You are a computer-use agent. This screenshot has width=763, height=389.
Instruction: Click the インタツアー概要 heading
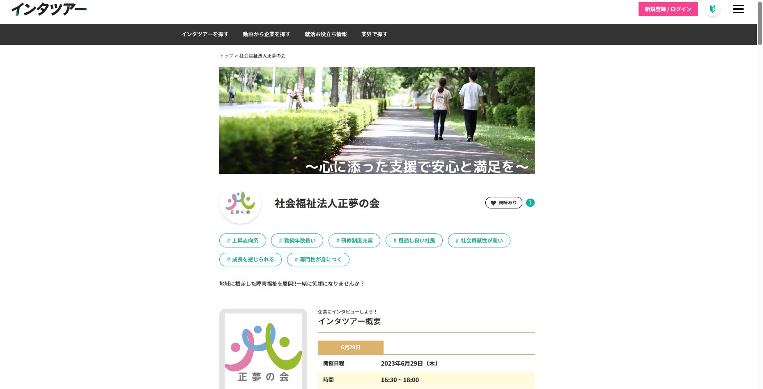pyautogui.click(x=349, y=321)
